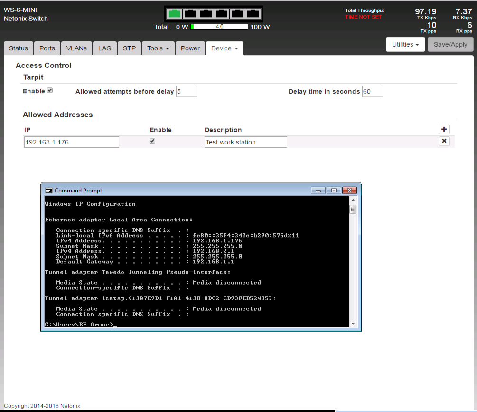Click the Command Prompt title bar icon

pos(48,191)
